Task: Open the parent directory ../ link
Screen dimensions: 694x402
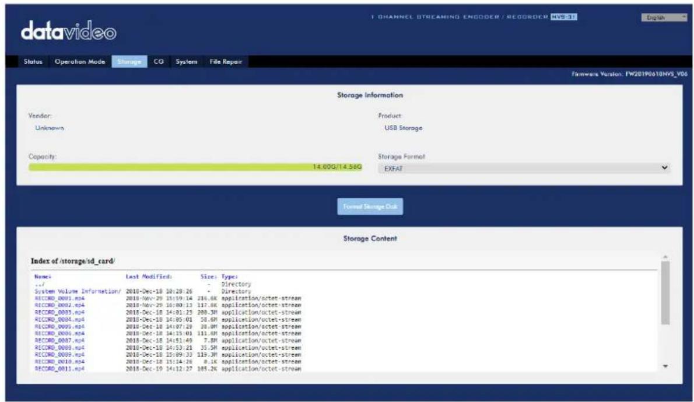Action: tap(40, 284)
